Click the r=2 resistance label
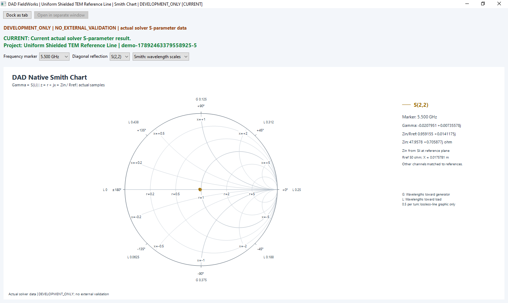Viewport: 508px width, 303px height. [x=226, y=194]
